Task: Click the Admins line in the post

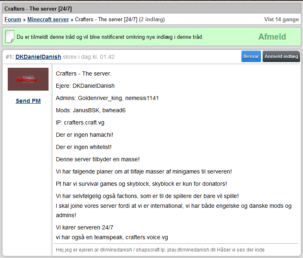Action: click(107, 98)
